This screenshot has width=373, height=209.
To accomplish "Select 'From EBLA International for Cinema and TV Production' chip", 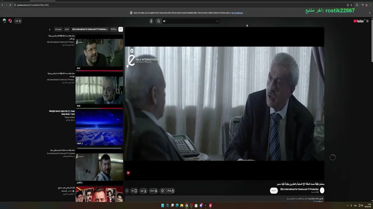I will [x=90, y=29].
